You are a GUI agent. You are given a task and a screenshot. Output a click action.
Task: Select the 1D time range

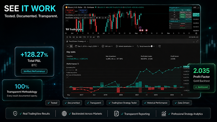(x=67, y=37)
